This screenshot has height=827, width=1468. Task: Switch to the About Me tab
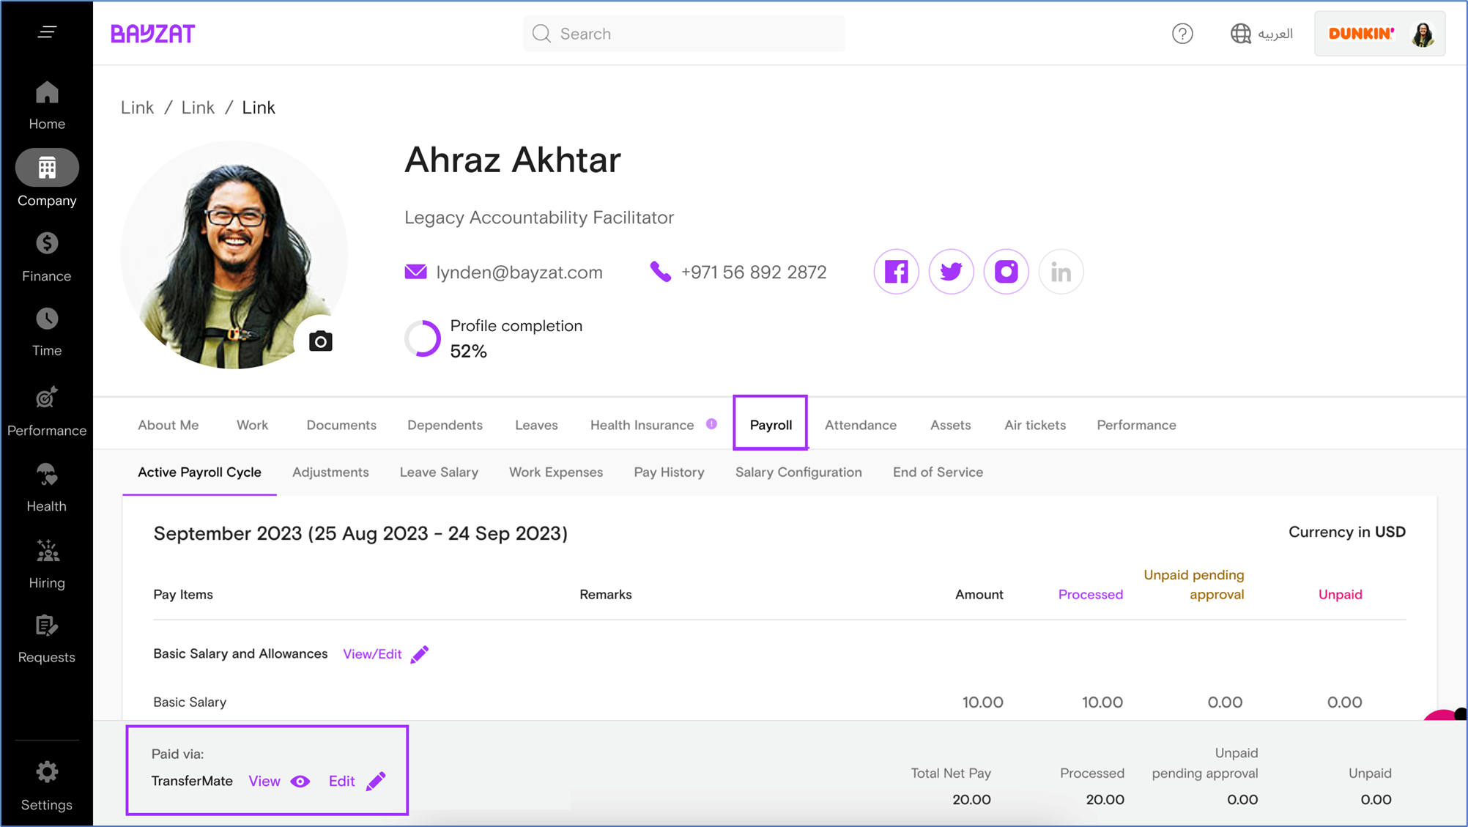(x=168, y=425)
